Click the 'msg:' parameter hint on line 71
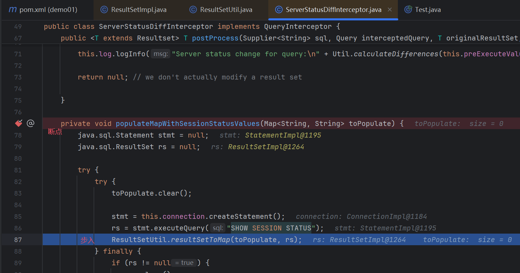 [x=160, y=54]
